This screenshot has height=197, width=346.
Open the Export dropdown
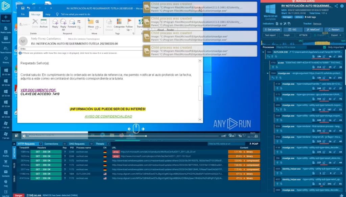tap(336, 35)
